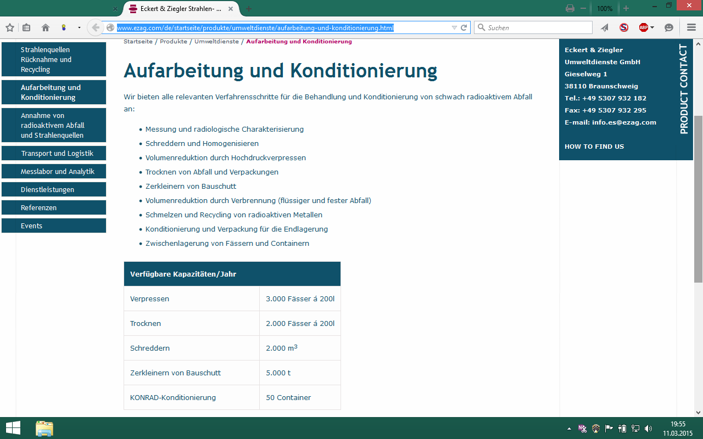
Task: Click the PRODUCT CONTACT vertical tab
Action: click(x=684, y=89)
